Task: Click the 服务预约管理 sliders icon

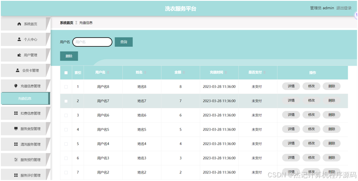Action: click(16, 160)
